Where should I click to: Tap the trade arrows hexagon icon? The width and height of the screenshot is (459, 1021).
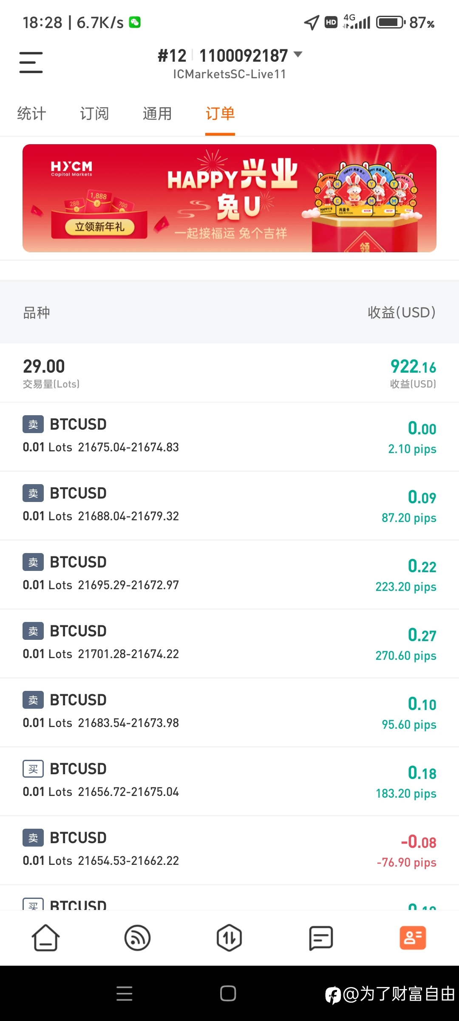tap(229, 938)
